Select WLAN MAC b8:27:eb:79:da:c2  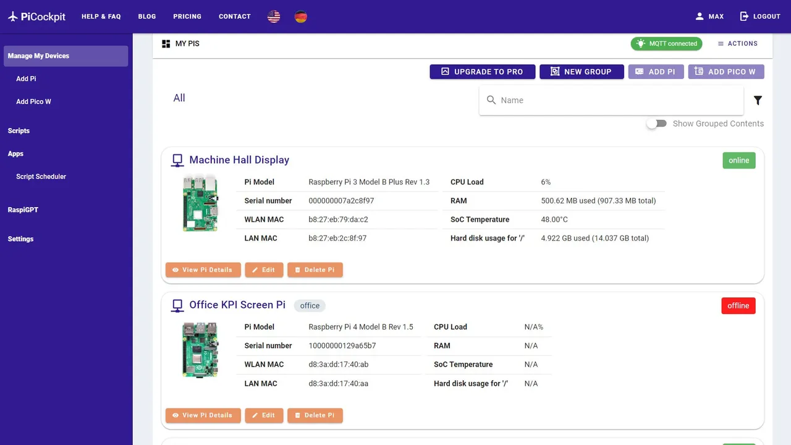tap(338, 219)
